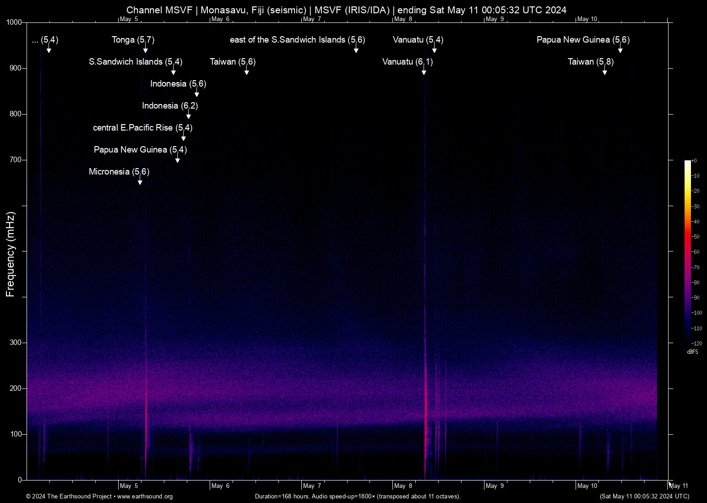Select the 700 frequency tick label

point(16,160)
